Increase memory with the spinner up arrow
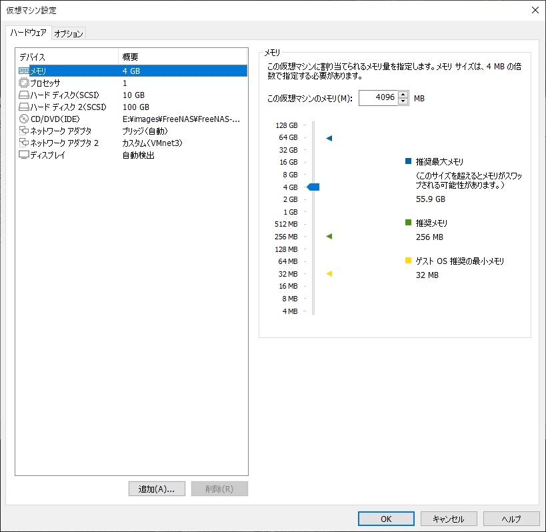This screenshot has height=532, width=546. [x=403, y=95]
